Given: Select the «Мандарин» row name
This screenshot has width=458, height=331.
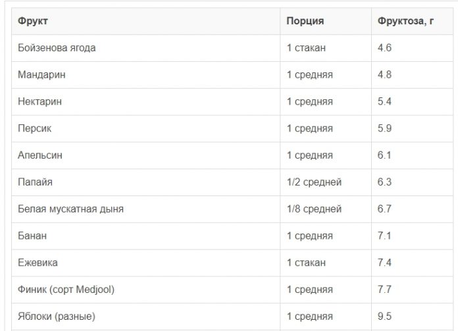Looking at the screenshot, I should [42, 75].
